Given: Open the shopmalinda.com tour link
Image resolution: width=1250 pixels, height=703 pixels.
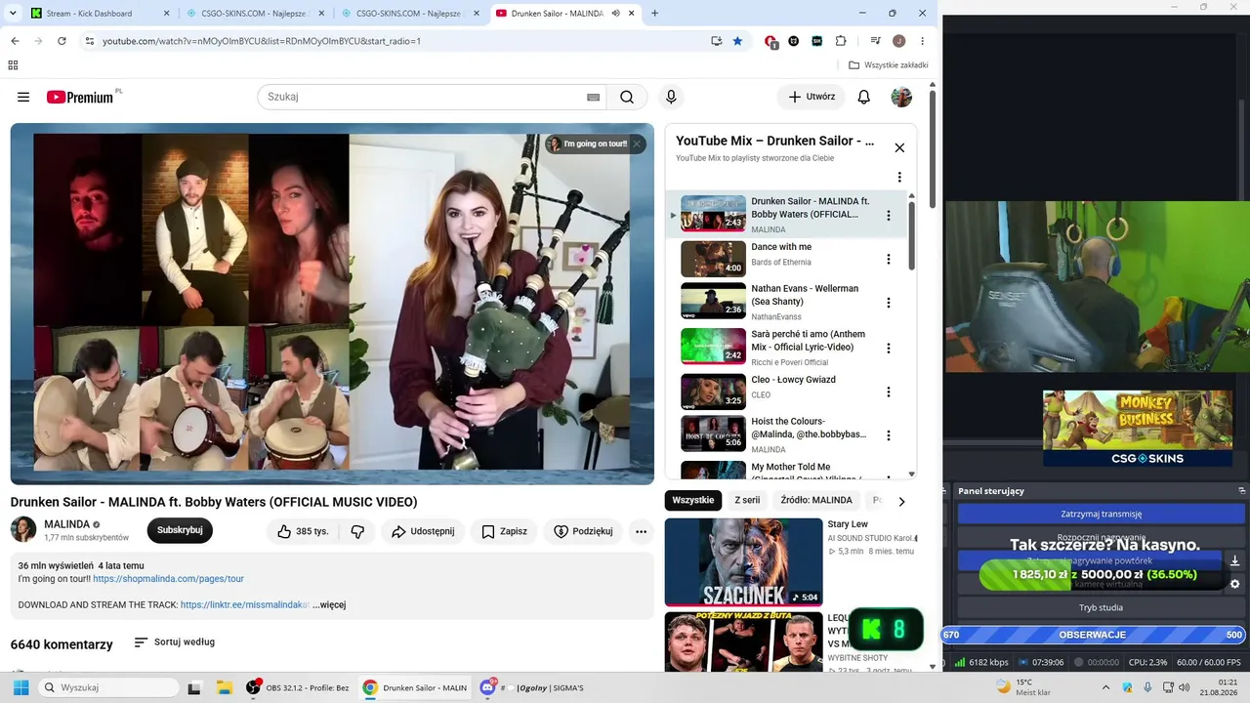Looking at the screenshot, I should click(168, 579).
